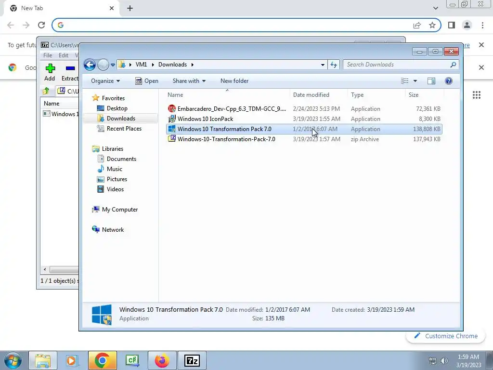Go to Desktop in Favorites
The height and width of the screenshot is (370, 493).
117,108
